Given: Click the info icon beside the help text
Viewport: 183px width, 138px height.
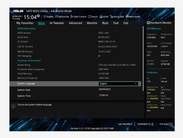Looking at the screenshot, I should coord(13,106).
